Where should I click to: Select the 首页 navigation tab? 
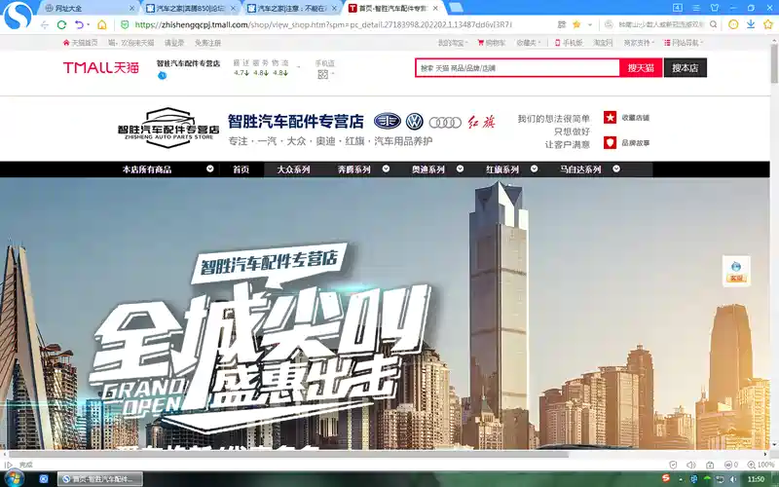pyautogui.click(x=241, y=169)
